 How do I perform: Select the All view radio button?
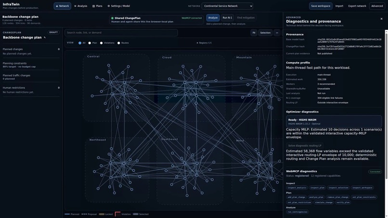pos(80,43)
